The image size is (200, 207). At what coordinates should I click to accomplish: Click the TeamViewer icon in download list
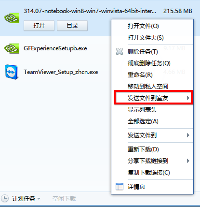[12, 72]
